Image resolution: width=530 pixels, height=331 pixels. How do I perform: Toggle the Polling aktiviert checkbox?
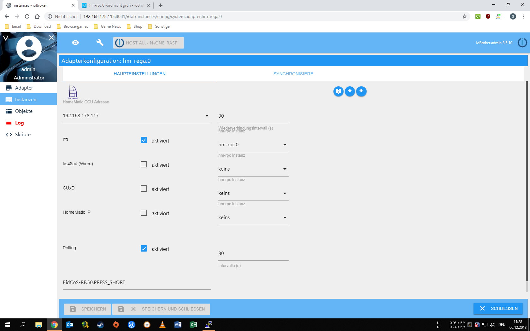(x=144, y=248)
